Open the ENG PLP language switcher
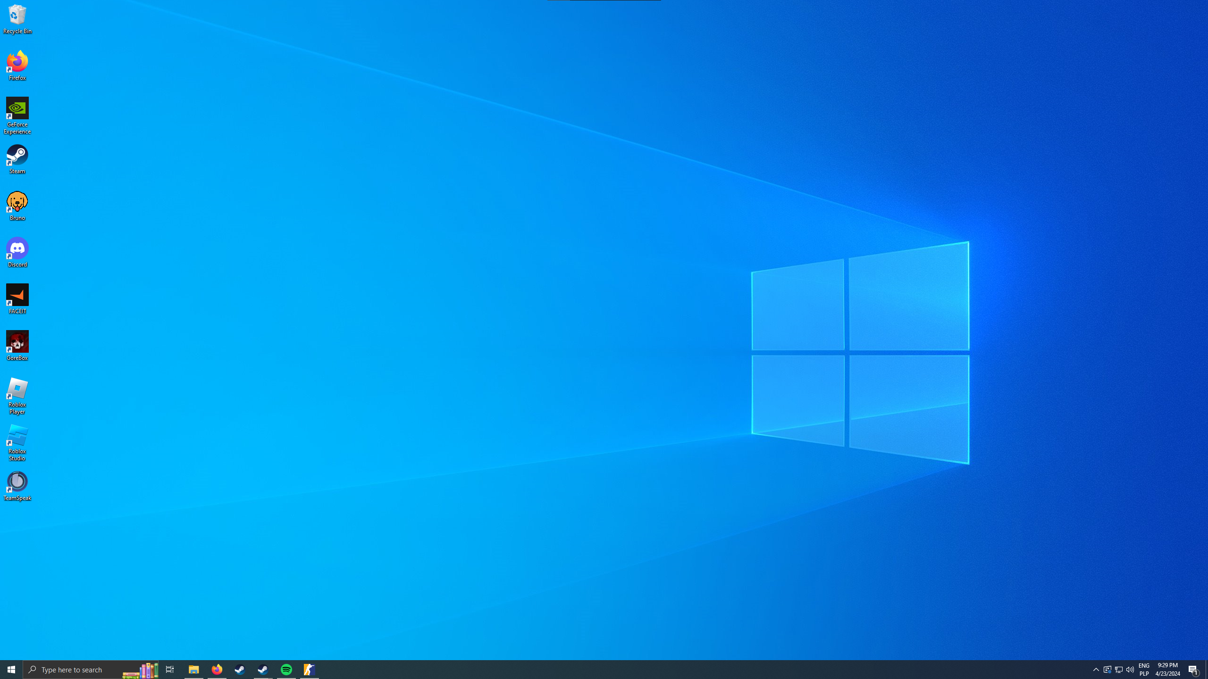Screen dimensions: 1208x679 pyautogui.click(x=1144, y=670)
